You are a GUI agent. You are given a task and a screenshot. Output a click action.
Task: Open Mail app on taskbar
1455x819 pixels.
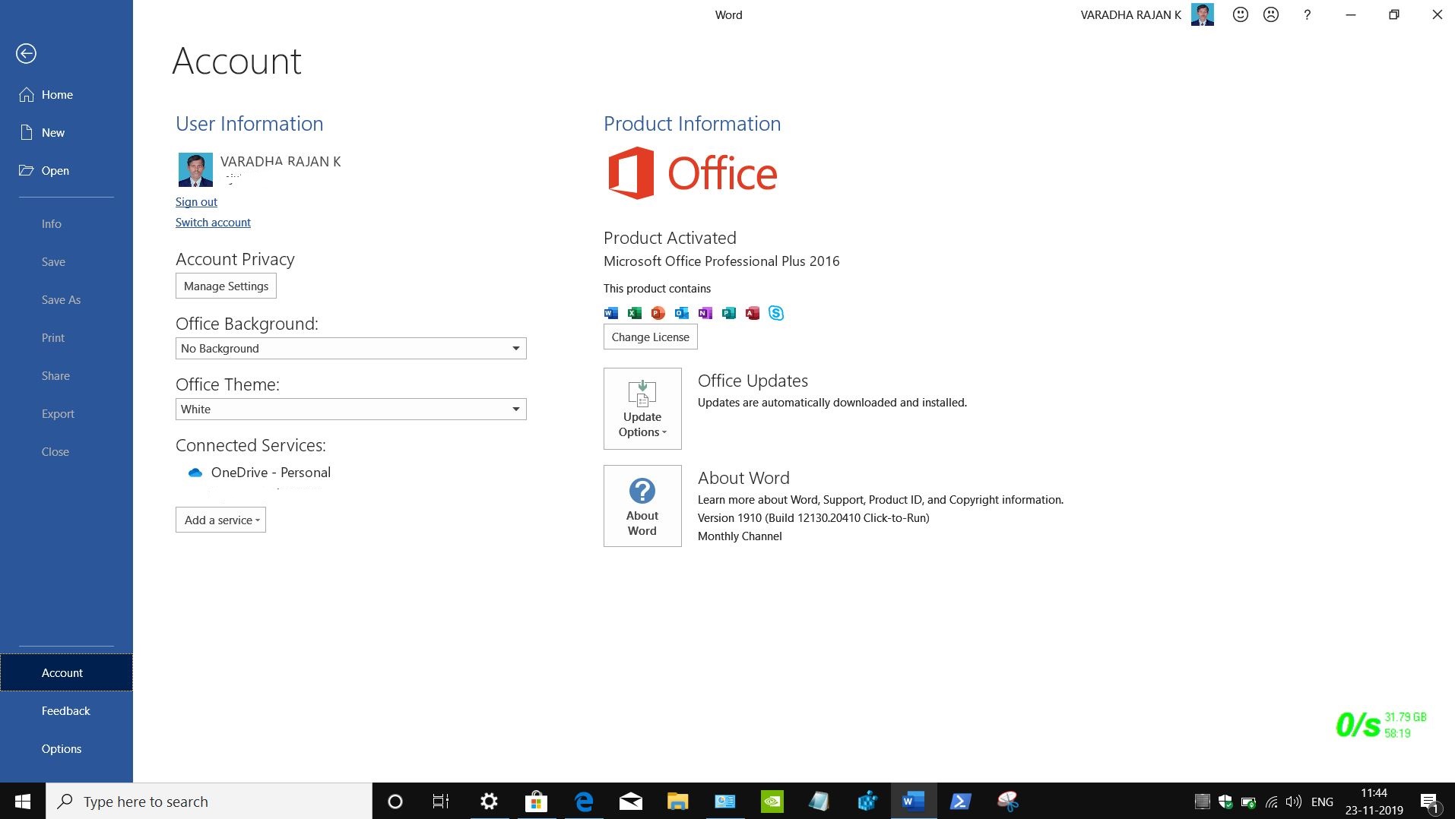631,802
